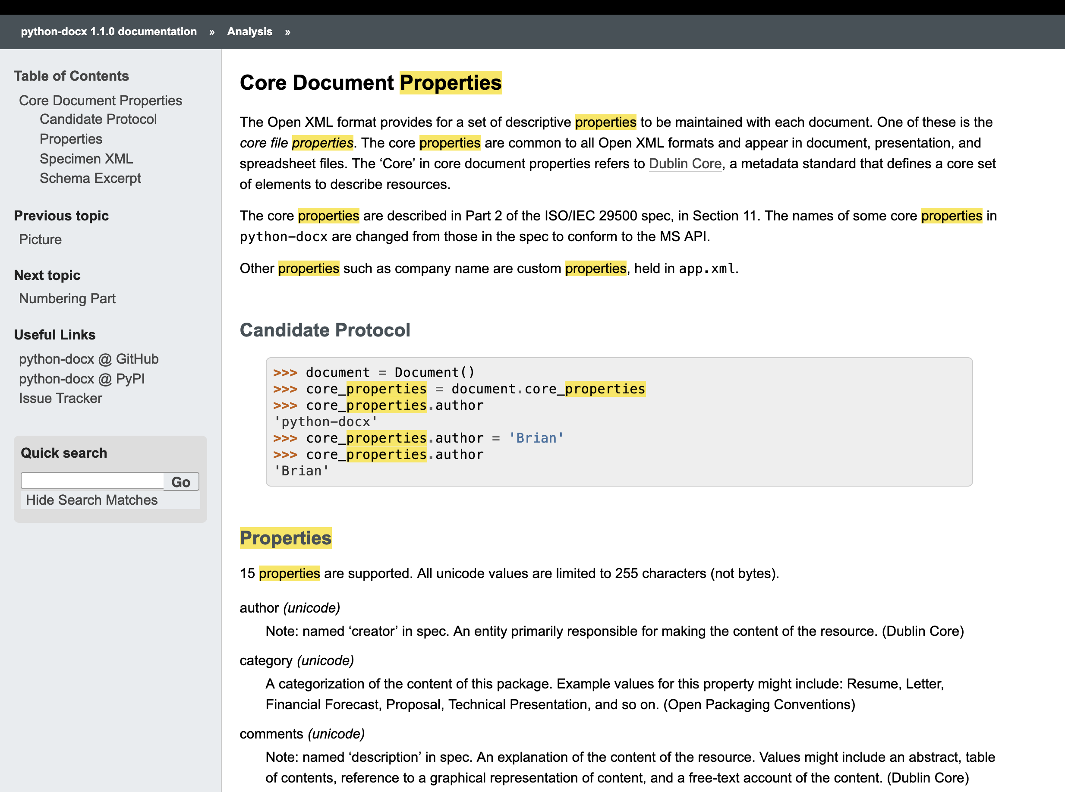This screenshot has width=1065, height=792.
Task: Open python-docx 1.1.0 documentation home link
Action: coord(109,31)
